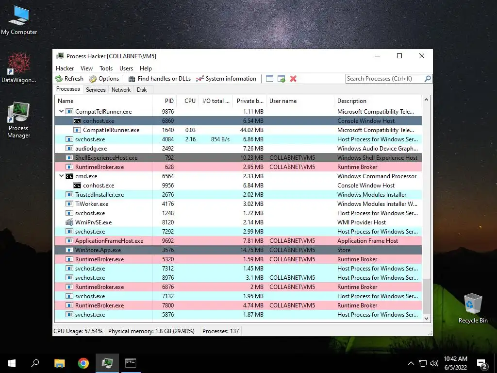Collapse the cmd.exe process tree node
The image size is (497, 373).
point(61,176)
